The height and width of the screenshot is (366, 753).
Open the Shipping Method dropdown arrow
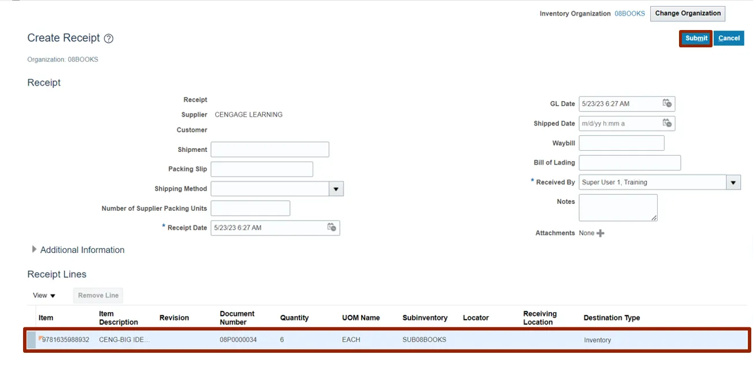click(x=336, y=189)
